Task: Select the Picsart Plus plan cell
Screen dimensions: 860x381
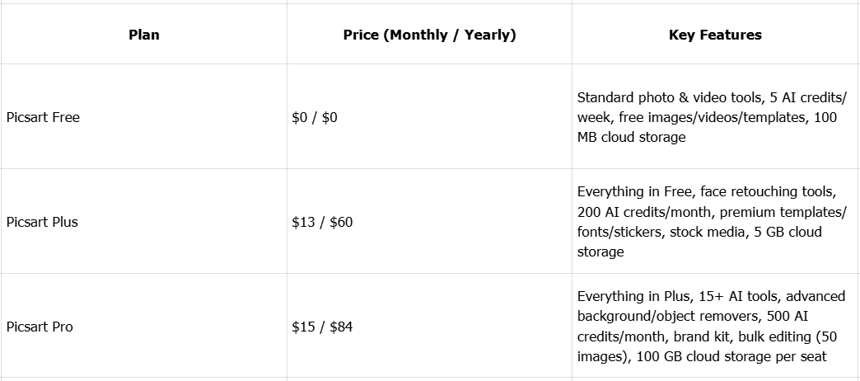Action: [x=42, y=222]
